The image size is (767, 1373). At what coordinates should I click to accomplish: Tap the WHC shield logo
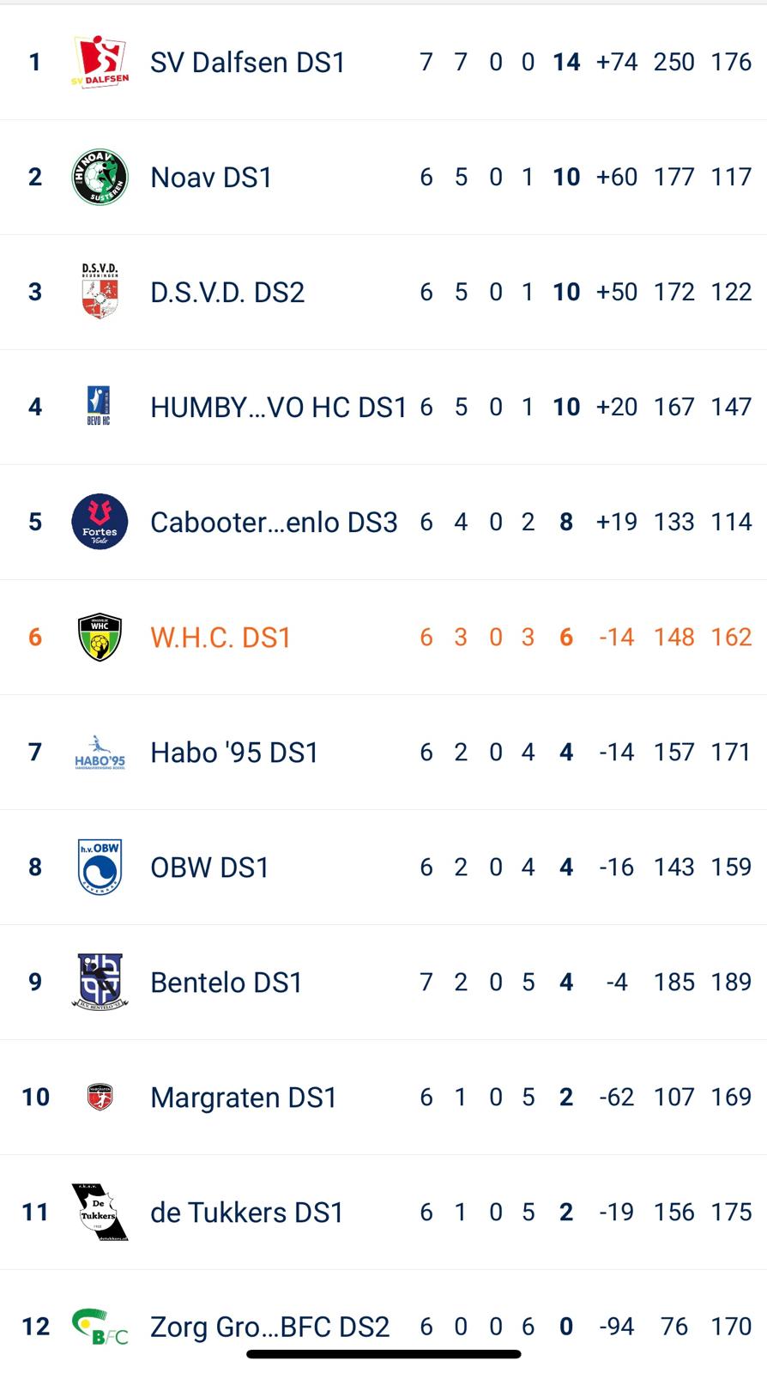tap(100, 637)
